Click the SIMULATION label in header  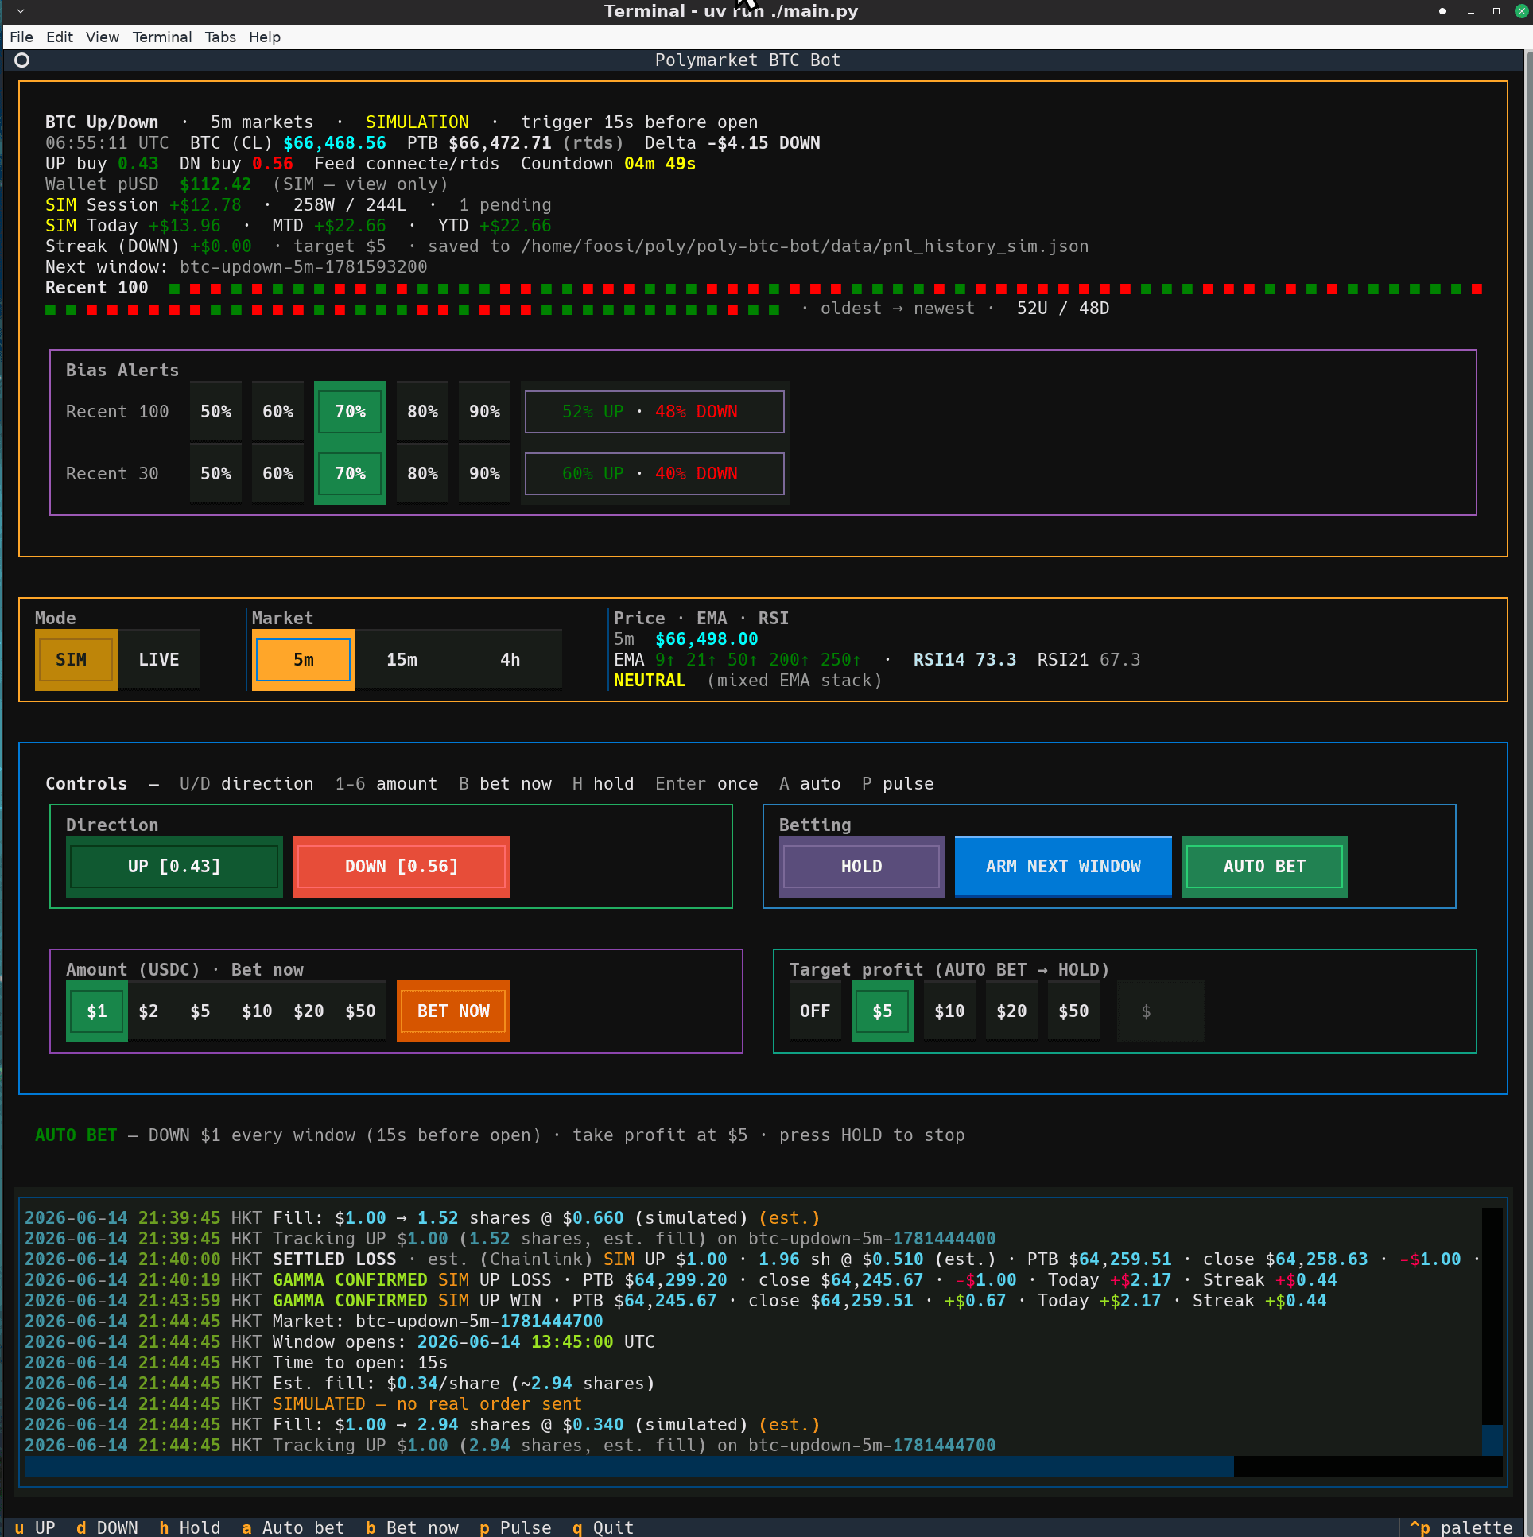417,122
